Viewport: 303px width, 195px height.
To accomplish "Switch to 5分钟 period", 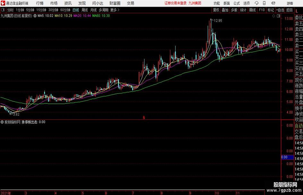I will coord(30,10).
